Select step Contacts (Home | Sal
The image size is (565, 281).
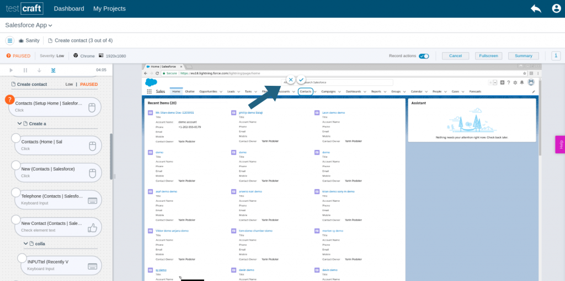tap(57, 145)
